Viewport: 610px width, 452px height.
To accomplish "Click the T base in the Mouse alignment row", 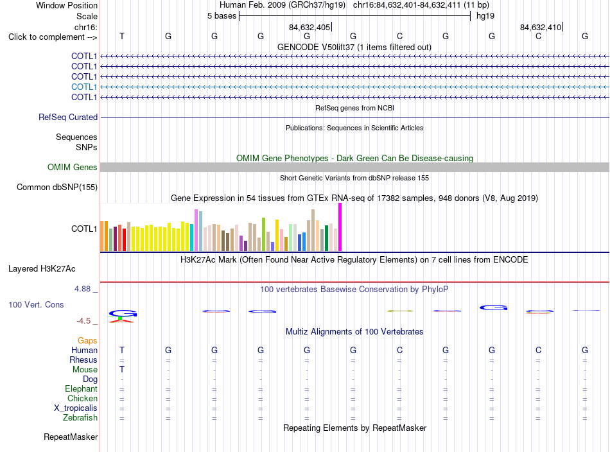I will click(x=122, y=369).
